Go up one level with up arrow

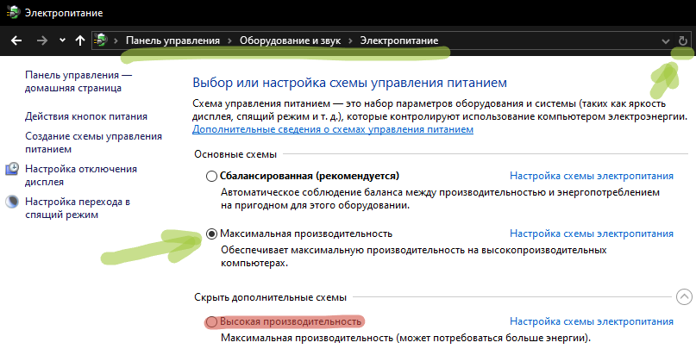click(80, 40)
